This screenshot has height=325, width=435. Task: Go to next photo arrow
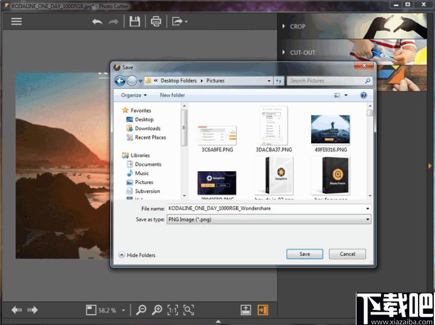tap(33, 310)
